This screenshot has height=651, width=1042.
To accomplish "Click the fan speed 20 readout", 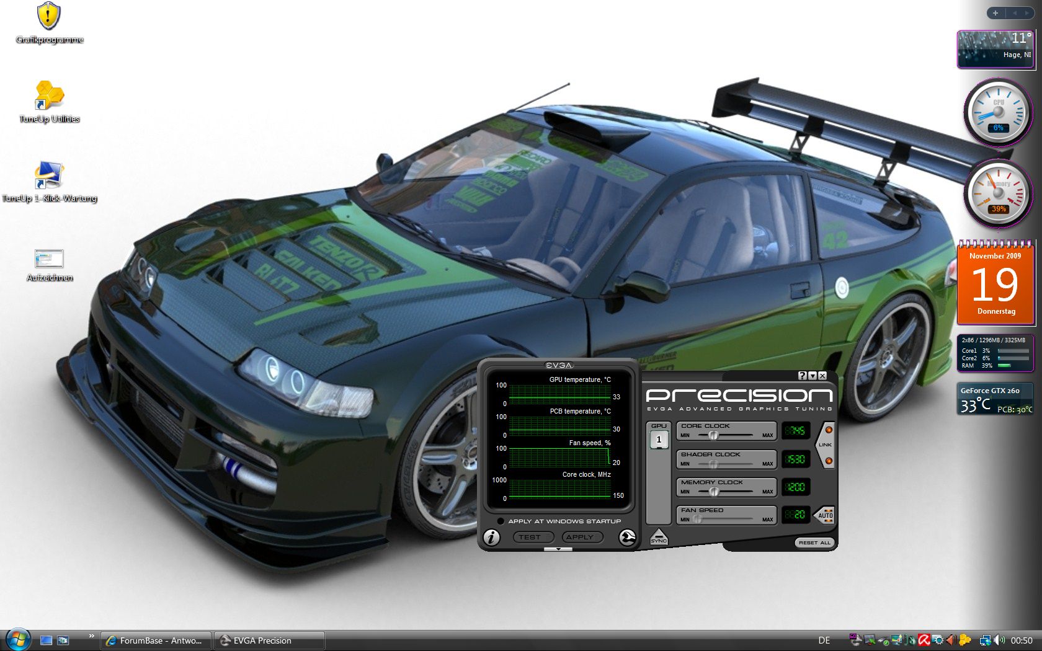I will click(795, 515).
